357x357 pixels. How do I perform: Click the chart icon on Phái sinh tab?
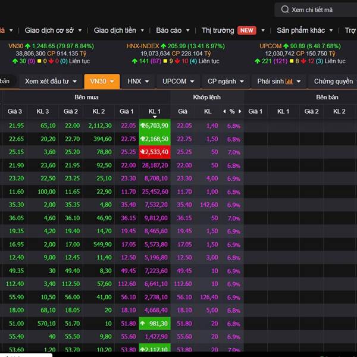289,82
